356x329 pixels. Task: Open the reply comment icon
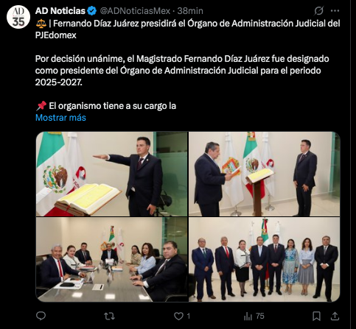[41, 316]
